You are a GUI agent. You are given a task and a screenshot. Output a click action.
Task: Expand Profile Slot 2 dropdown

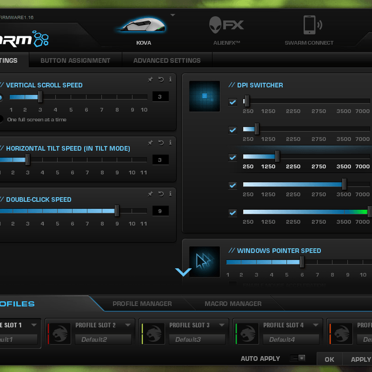128,325
